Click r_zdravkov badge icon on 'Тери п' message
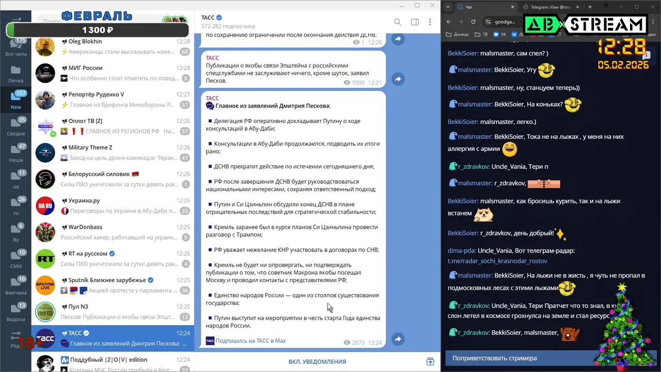661x372 pixels. [452, 166]
